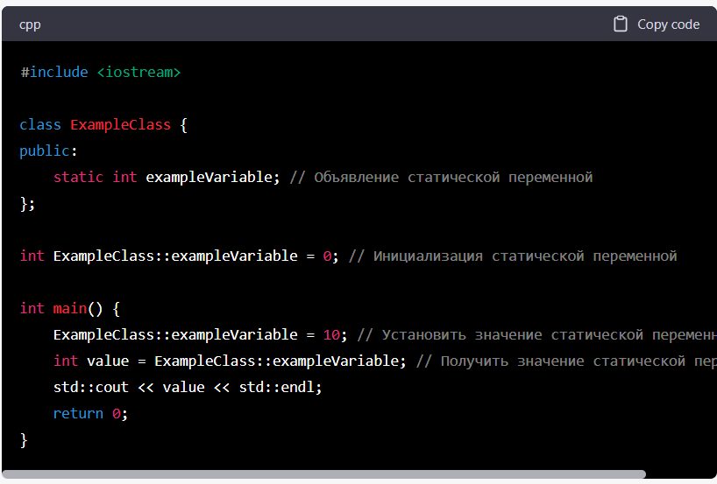This screenshot has height=484, width=717.
Task: Click the clipboard copy icon
Action: [x=620, y=25]
